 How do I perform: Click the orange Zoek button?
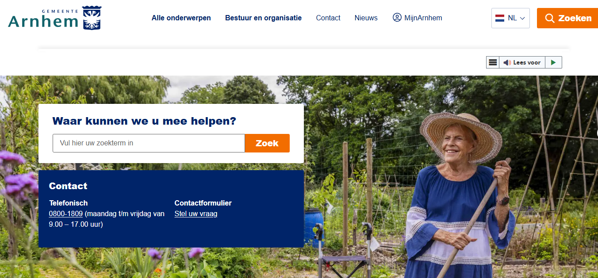[x=267, y=143]
